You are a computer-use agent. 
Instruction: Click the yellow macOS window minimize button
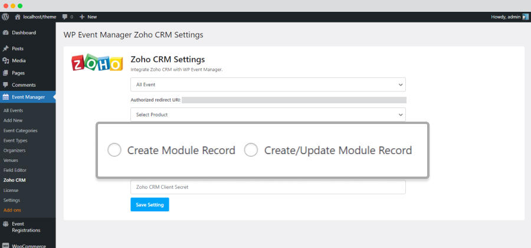pyautogui.click(x=13, y=6)
